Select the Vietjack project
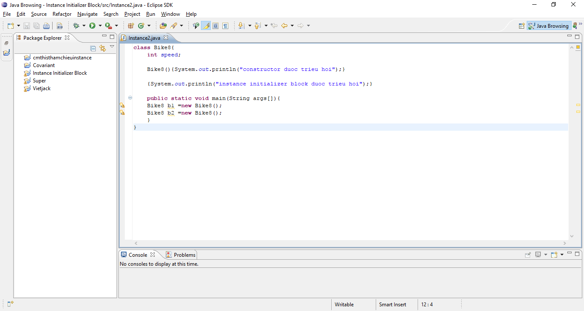The height and width of the screenshot is (311, 584). click(x=41, y=88)
